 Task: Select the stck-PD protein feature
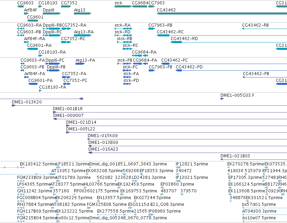tap(127, 84)
